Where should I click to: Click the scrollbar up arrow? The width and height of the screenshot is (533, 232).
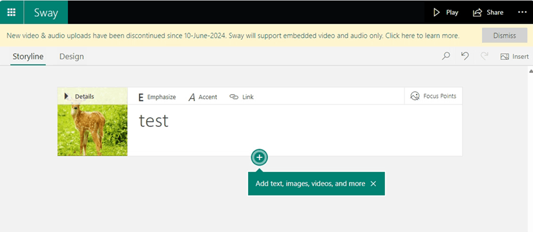530,72
